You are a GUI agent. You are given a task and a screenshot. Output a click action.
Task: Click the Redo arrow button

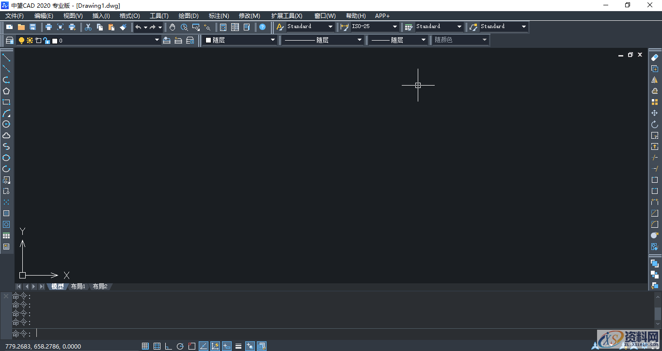pyautogui.click(x=153, y=27)
